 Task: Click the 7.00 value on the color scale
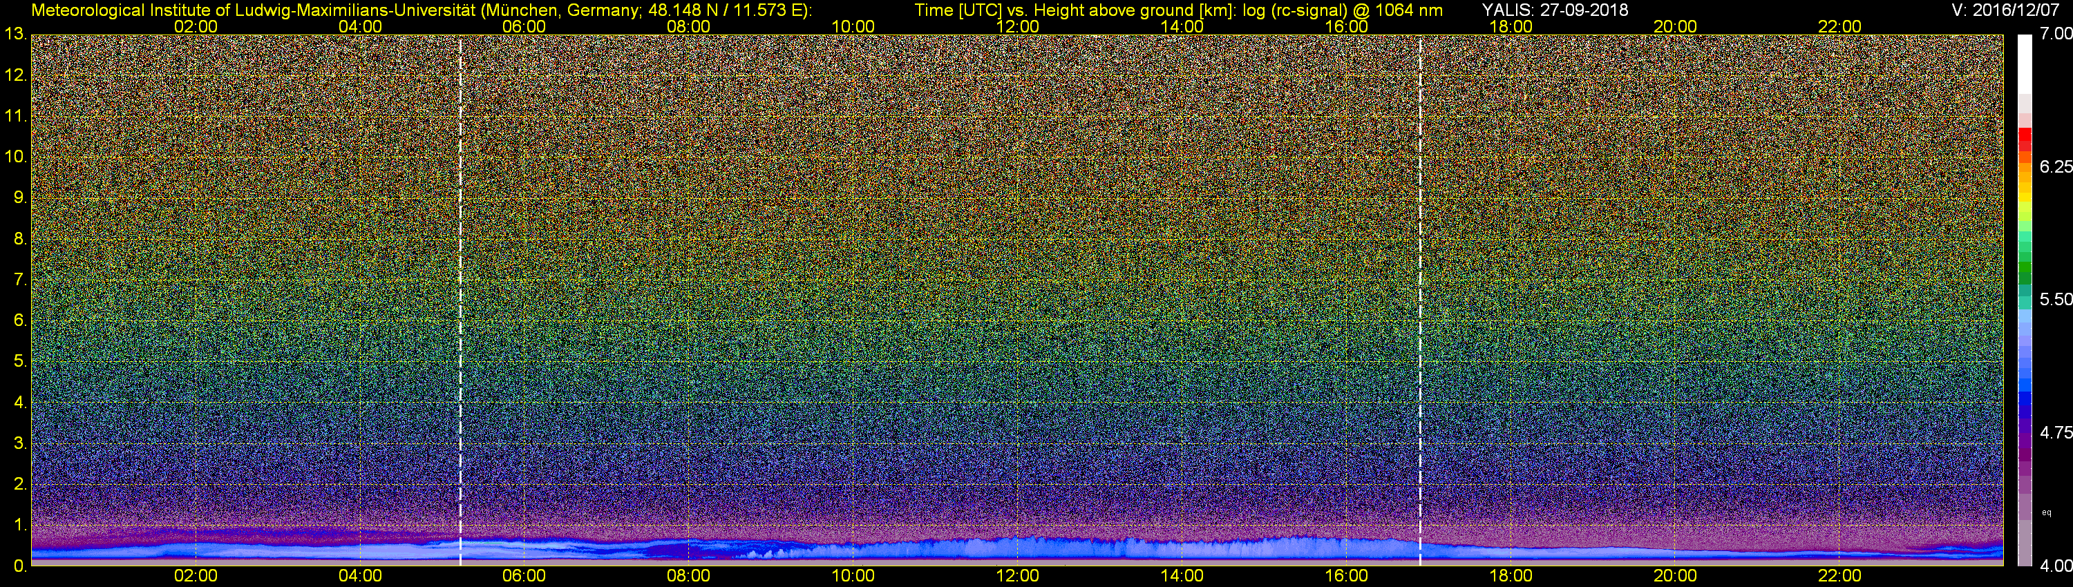click(x=2056, y=34)
